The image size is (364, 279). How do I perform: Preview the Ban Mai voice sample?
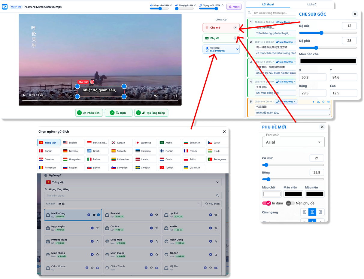(151, 215)
